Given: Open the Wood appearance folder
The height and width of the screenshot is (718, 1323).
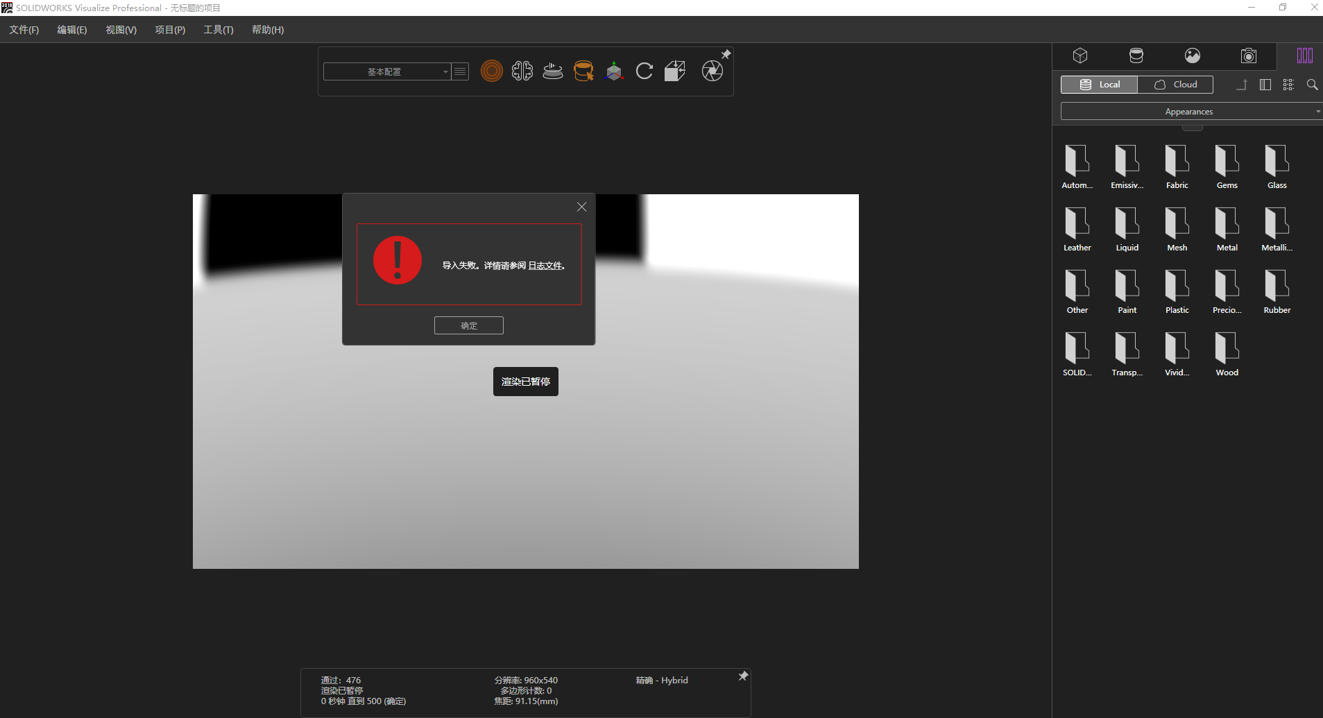Looking at the screenshot, I should [x=1227, y=354].
